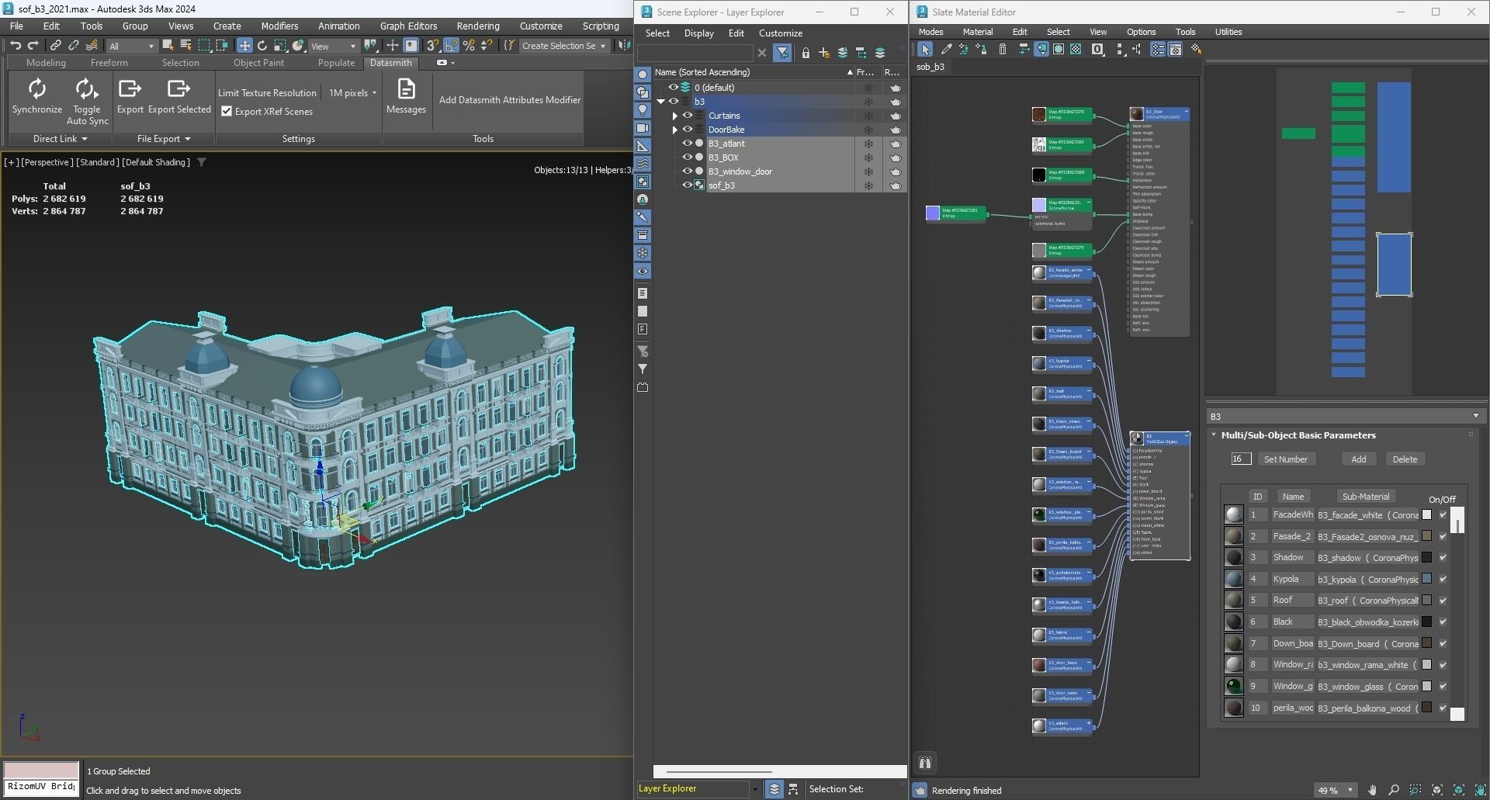
Task: Click the Redo arrow in main toolbar
Action: point(33,46)
